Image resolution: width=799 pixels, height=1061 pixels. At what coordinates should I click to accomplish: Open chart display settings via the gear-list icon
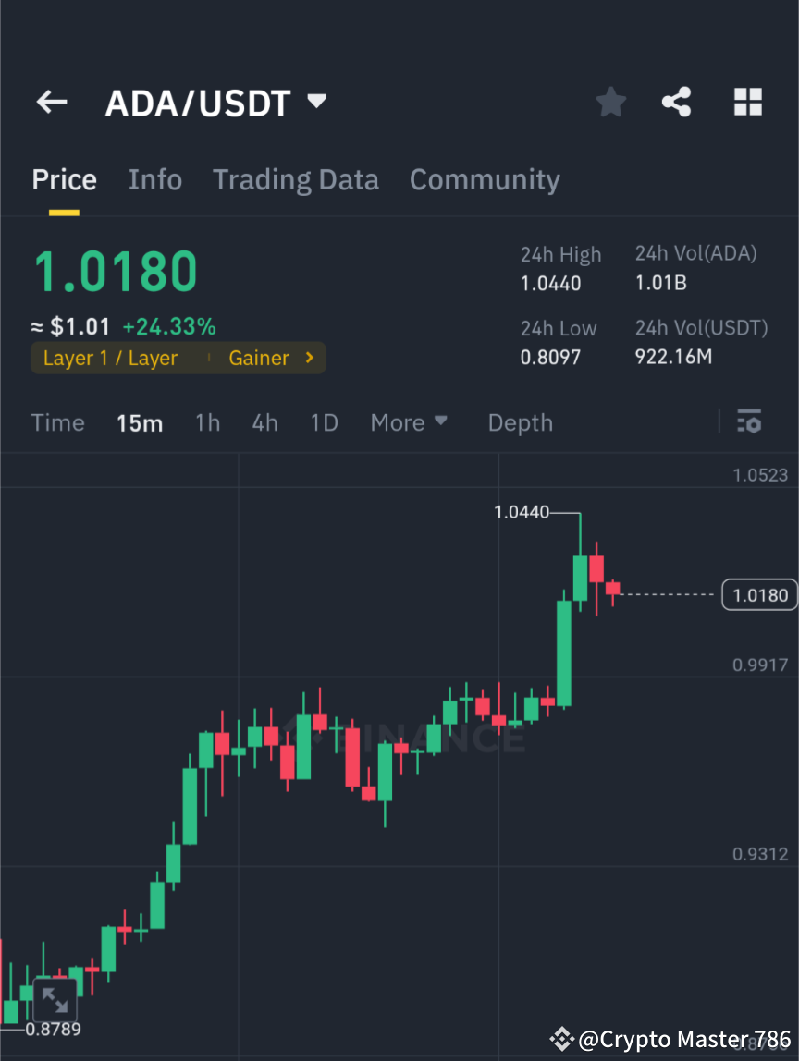[x=749, y=421]
